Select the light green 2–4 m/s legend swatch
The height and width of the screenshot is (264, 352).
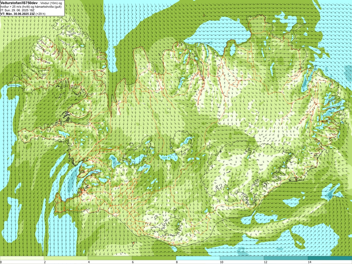(66, 258)
